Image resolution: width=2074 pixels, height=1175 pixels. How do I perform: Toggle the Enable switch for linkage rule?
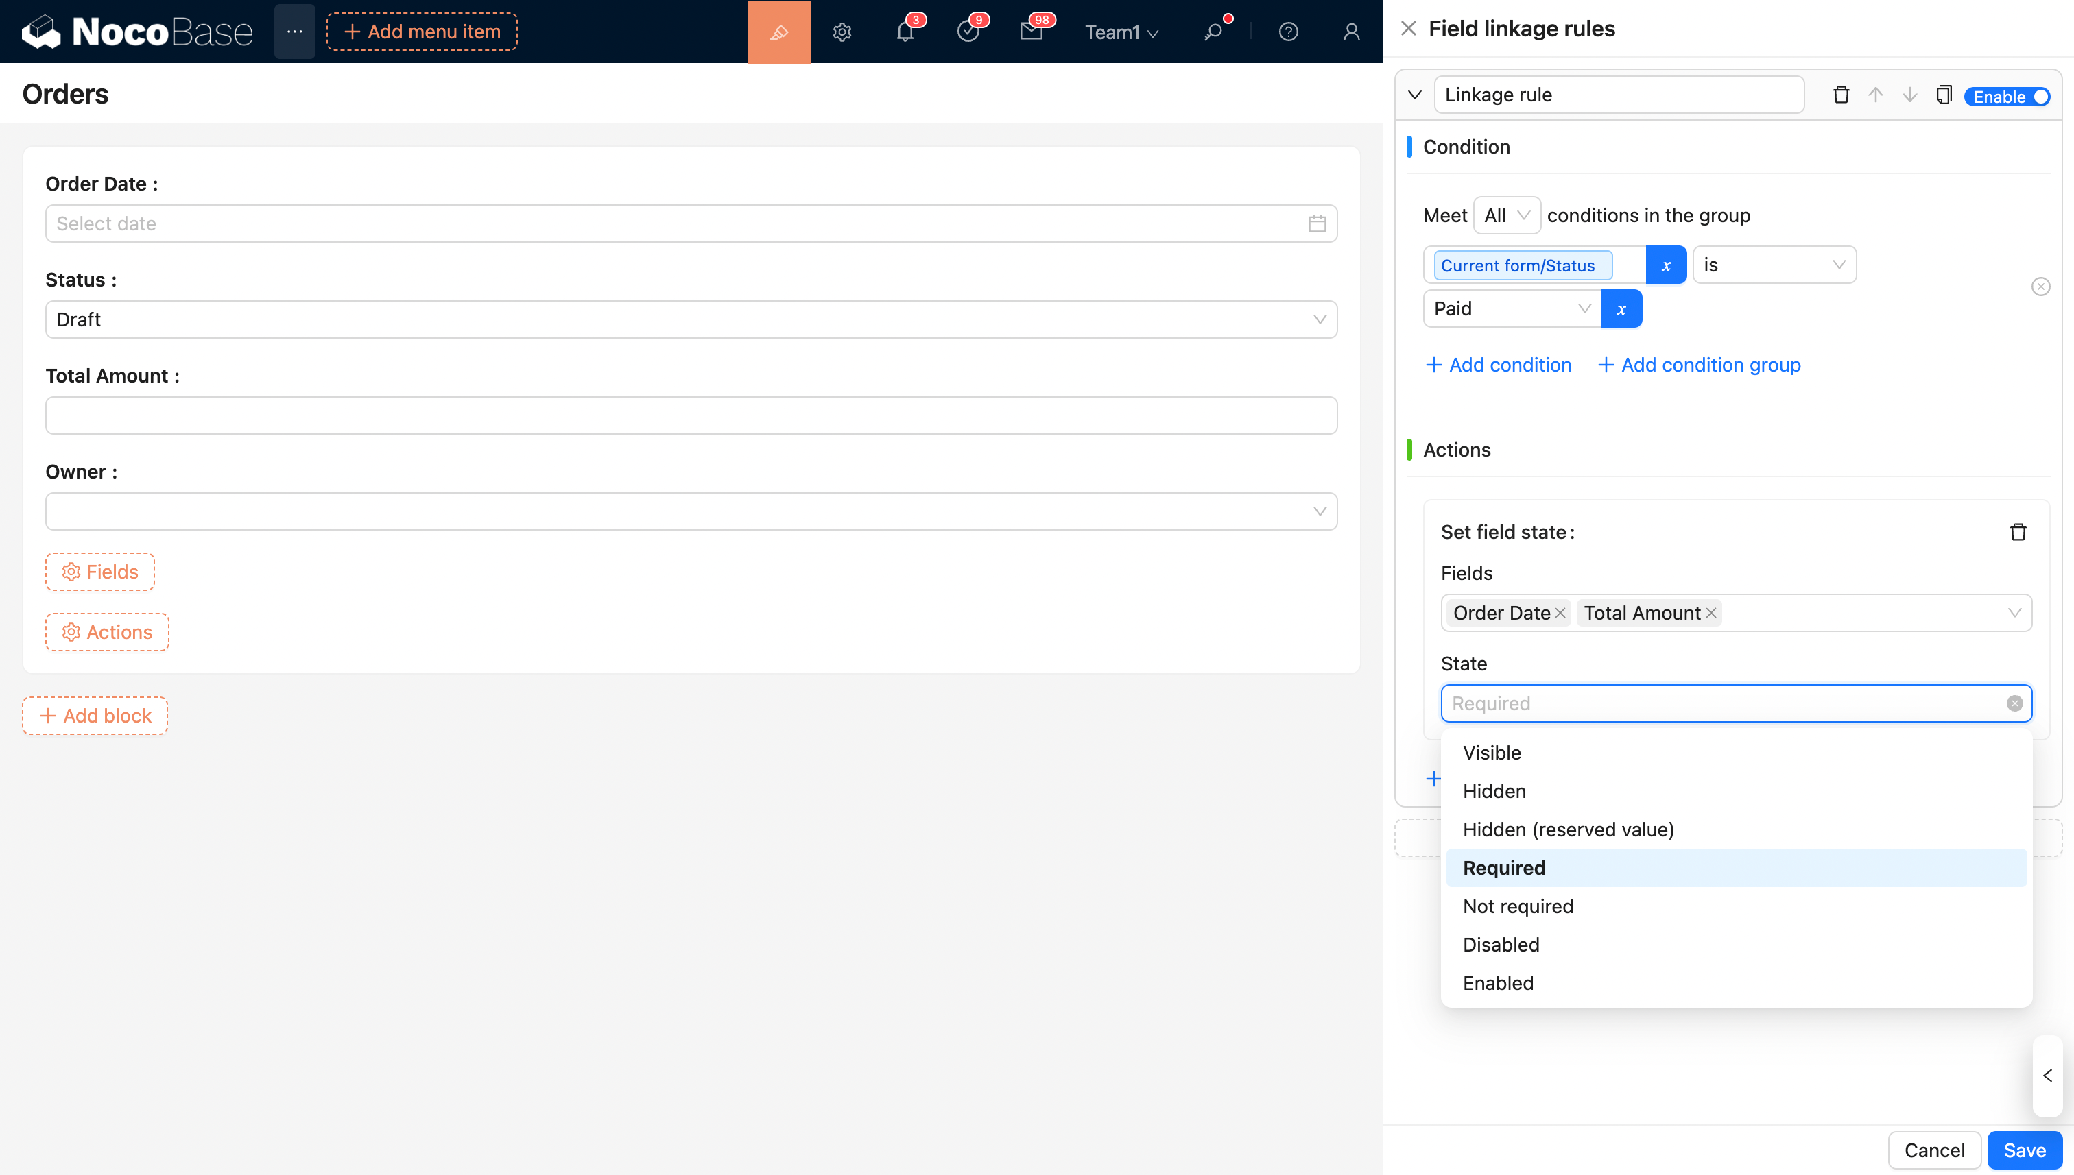tap(2007, 97)
